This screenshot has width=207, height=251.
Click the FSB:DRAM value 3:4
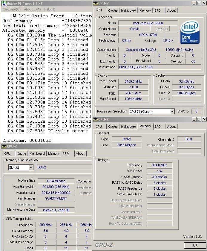pyautogui.click(x=160, y=171)
